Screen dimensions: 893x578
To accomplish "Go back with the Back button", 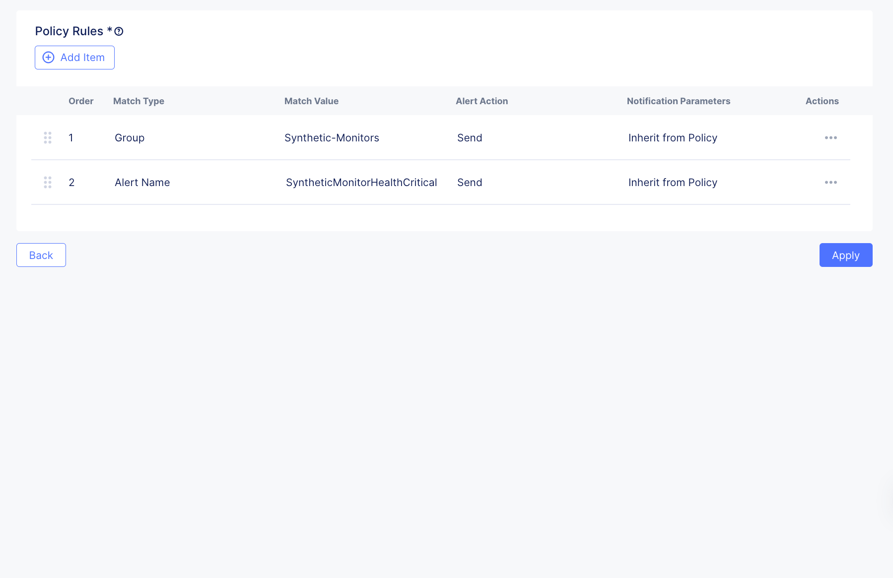I will (x=41, y=255).
